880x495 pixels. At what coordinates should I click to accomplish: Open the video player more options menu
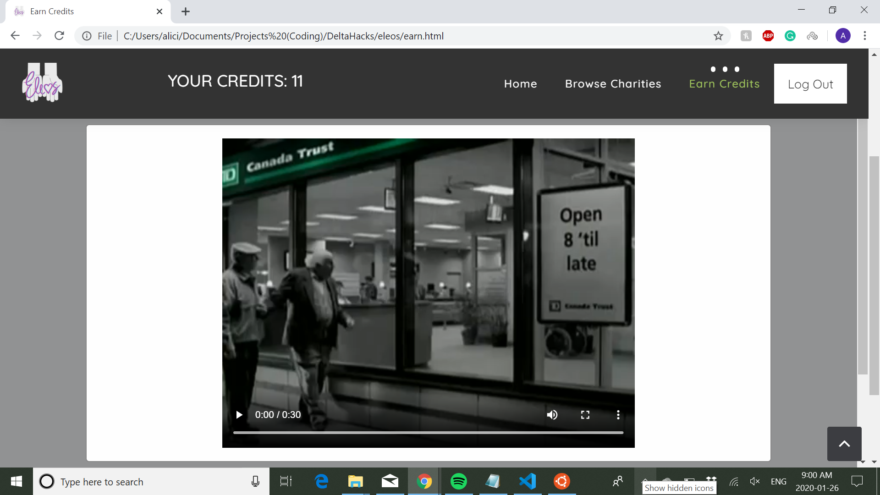618,415
